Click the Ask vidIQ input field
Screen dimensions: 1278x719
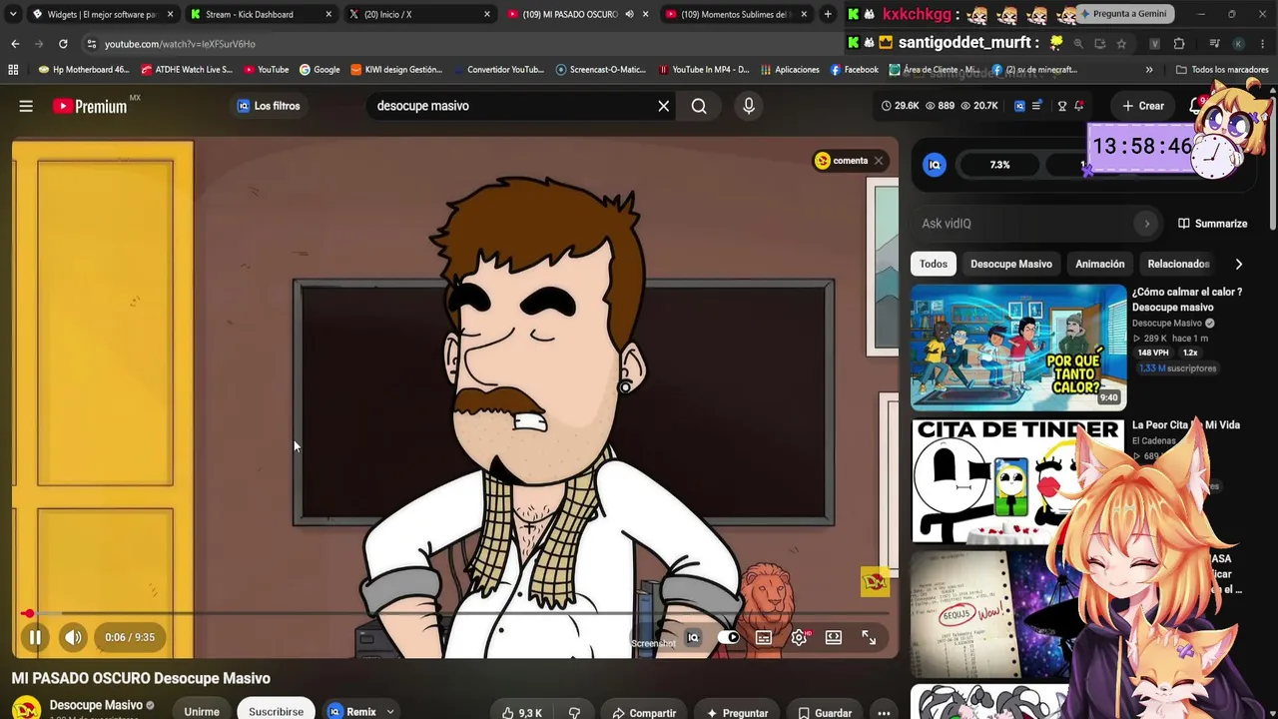pyautogui.click(x=1023, y=224)
